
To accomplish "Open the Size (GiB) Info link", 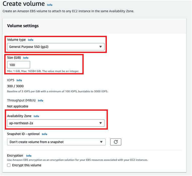I will (26, 58).
